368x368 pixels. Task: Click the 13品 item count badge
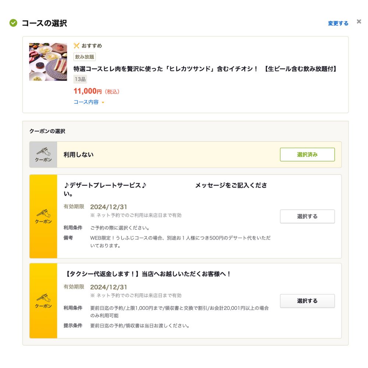click(x=80, y=79)
